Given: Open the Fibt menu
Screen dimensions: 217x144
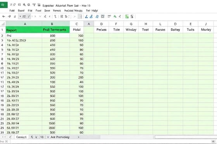Looking at the screenshot, I should tap(30, 11).
